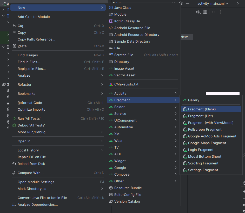The width and height of the screenshot is (245, 213).
Task: Click Reformat Code
Action: [58, 103]
